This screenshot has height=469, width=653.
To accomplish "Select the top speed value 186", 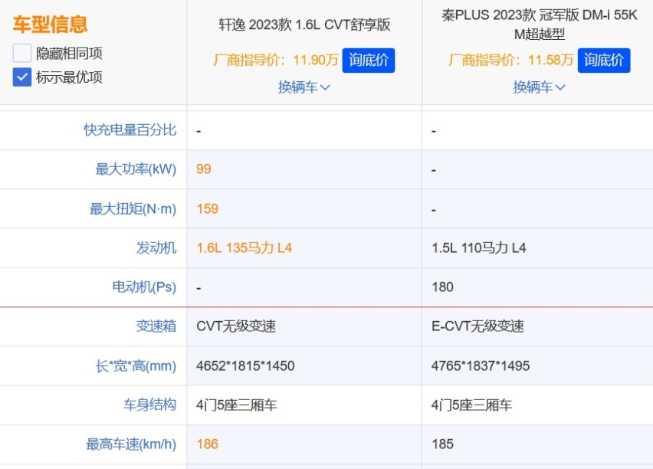I will click(208, 444).
